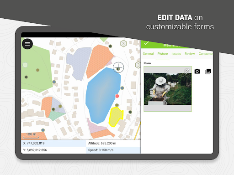Click the Speed readout field
The width and height of the screenshot is (234, 175).
pos(113,150)
